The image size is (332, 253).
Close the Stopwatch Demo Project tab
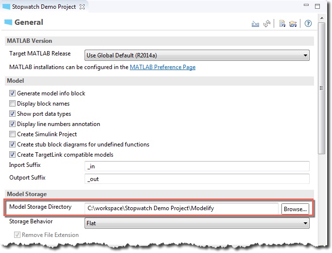[x=82, y=7]
